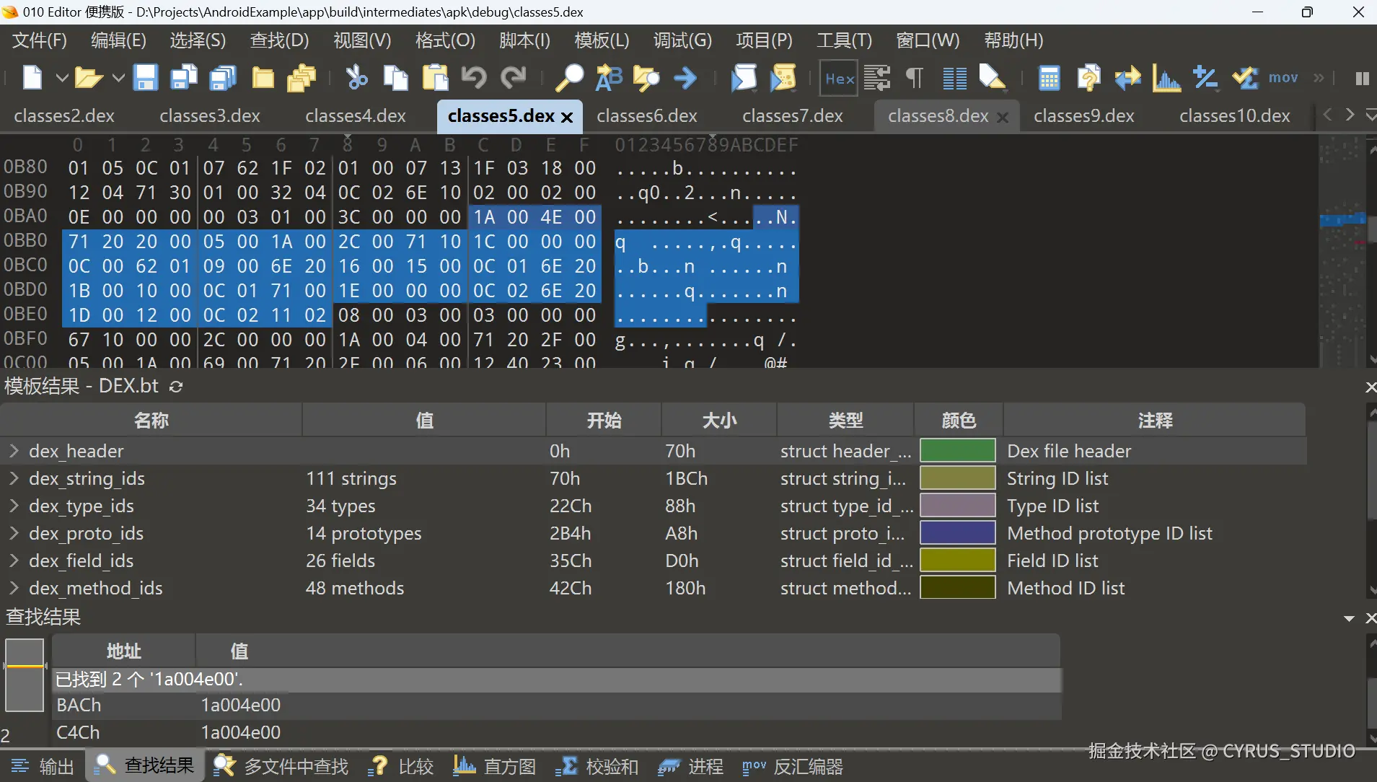
Task: Click the Cut scissors icon
Action: 356,78
